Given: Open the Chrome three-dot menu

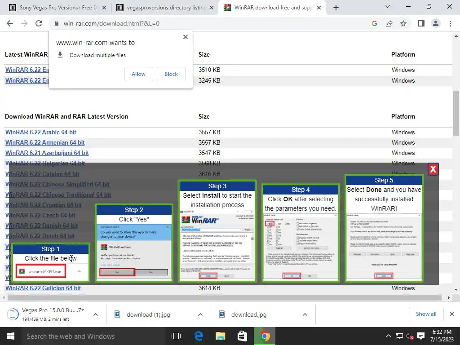Looking at the screenshot, I should pos(450,23).
